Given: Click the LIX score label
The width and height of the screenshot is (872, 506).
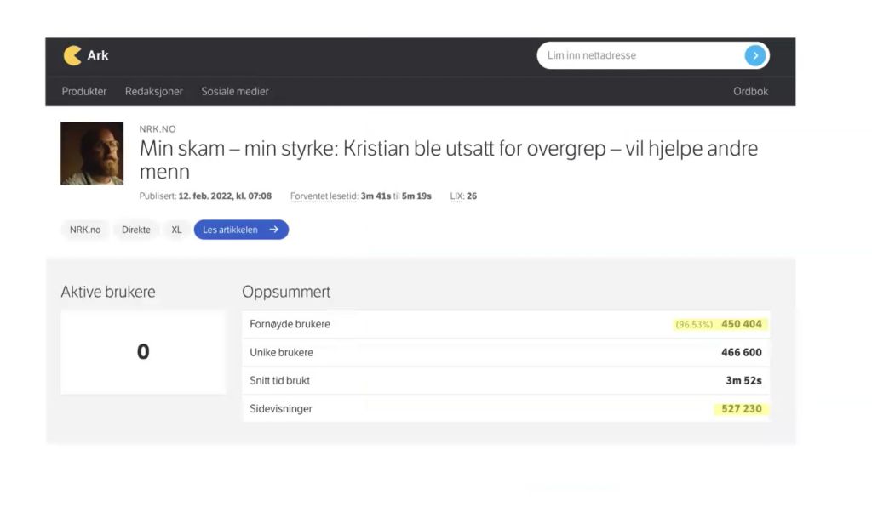Looking at the screenshot, I should [x=456, y=196].
